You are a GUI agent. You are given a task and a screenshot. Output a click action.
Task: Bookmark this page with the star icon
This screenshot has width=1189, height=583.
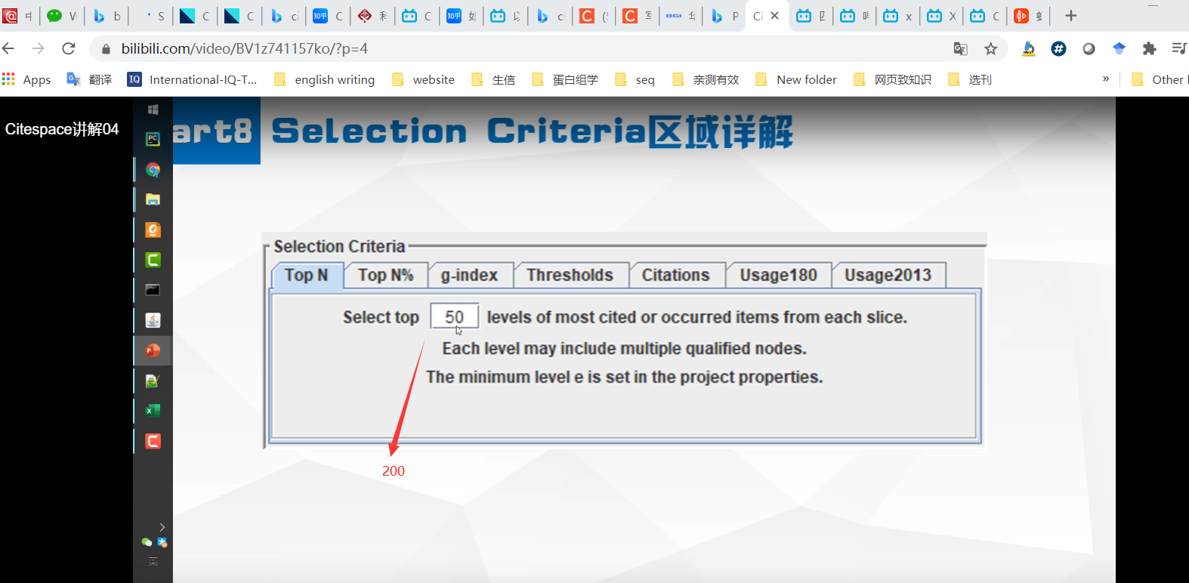tap(991, 49)
